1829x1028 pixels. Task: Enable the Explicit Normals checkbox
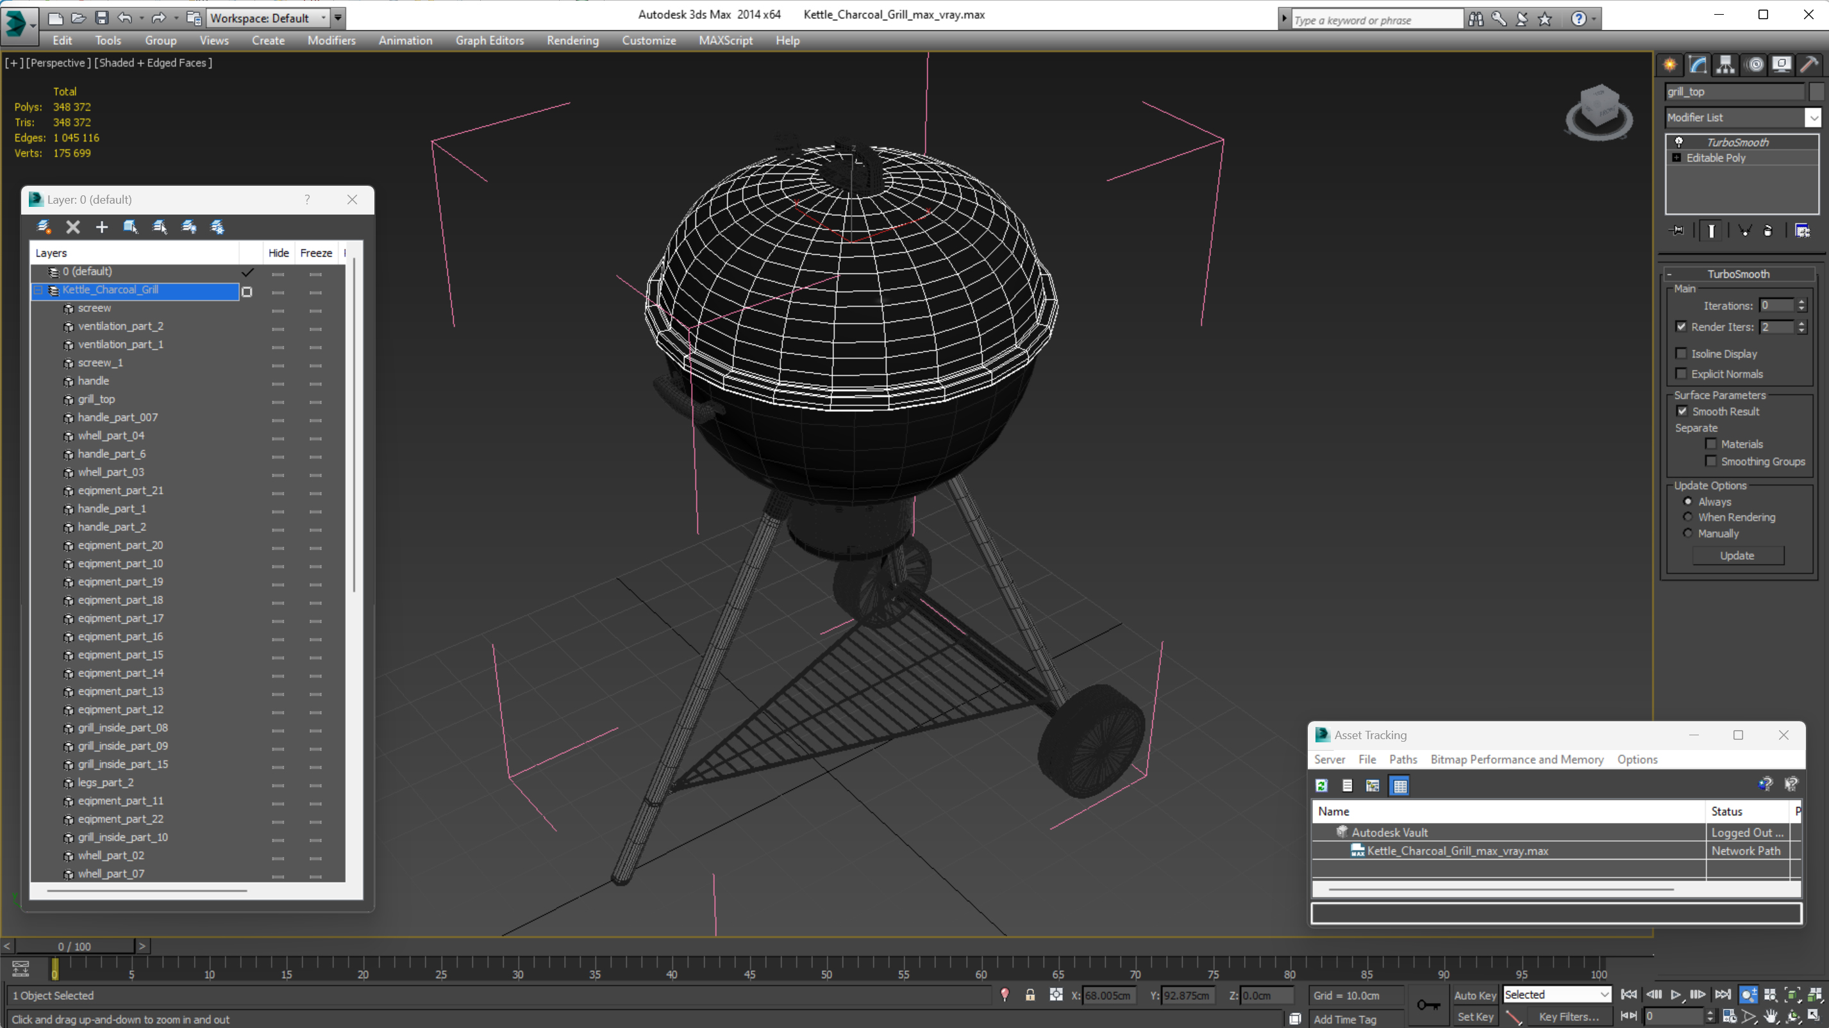[1681, 373]
